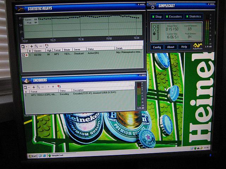Toggle the Statistics window button
This screenshot has height=169, width=226.
194,17
